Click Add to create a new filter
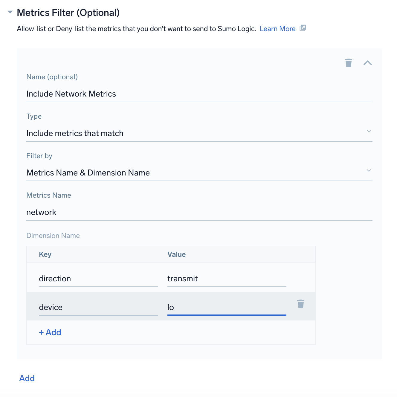 pos(27,378)
